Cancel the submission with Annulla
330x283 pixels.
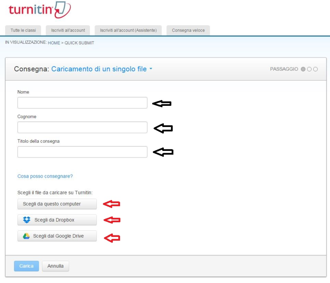pos(55,266)
